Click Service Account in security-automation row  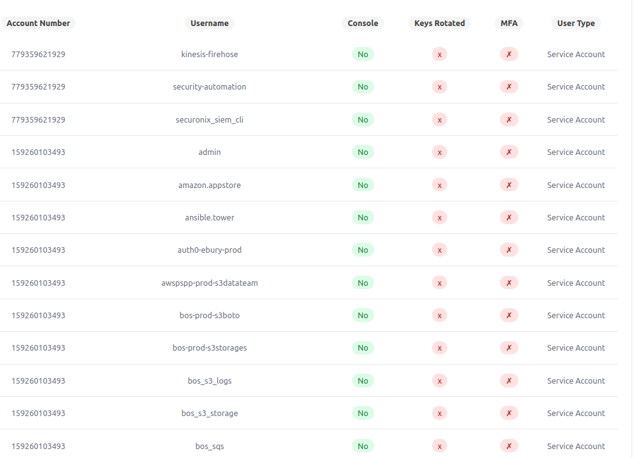click(x=576, y=87)
